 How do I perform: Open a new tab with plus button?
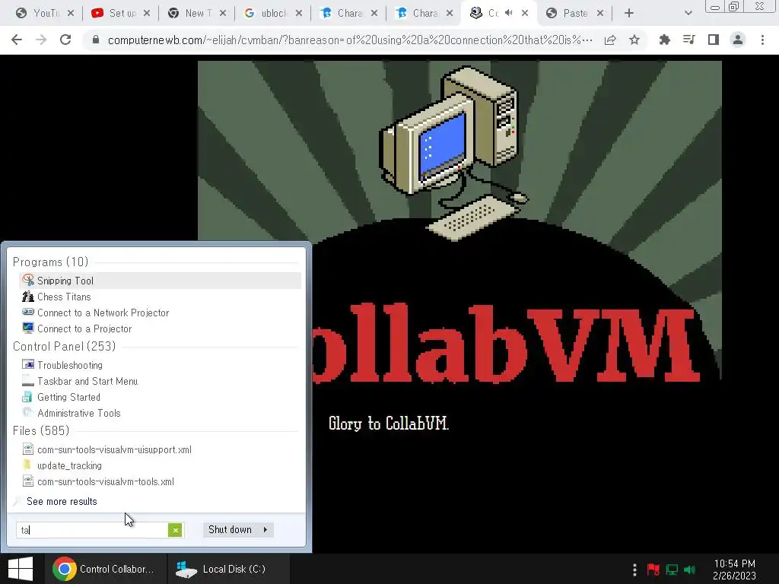tap(629, 13)
